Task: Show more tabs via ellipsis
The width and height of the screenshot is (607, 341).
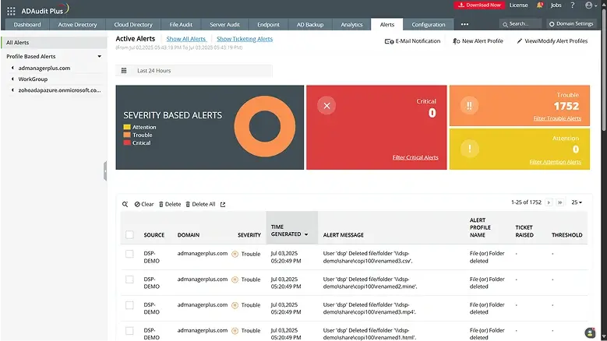Action: point(464,24)
